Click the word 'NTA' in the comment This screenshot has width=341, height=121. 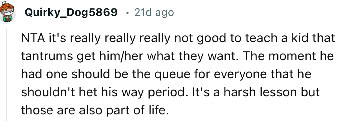pos(32,38)
